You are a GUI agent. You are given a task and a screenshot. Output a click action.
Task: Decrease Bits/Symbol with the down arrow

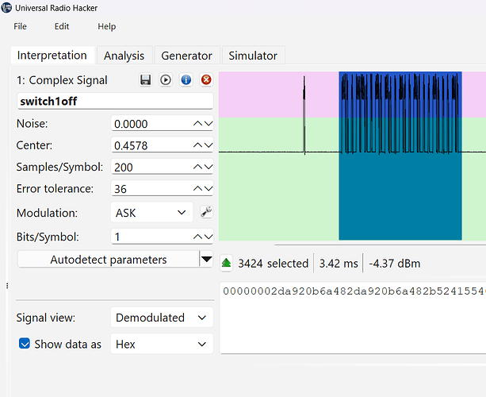click(209, 237)
